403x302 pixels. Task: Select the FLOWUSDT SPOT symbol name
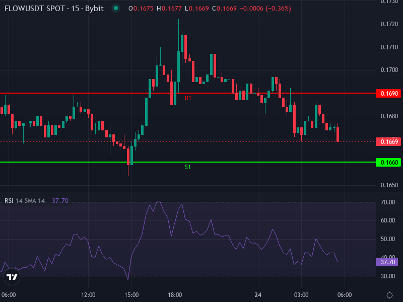pyautogui.click(x=35, y=9)
